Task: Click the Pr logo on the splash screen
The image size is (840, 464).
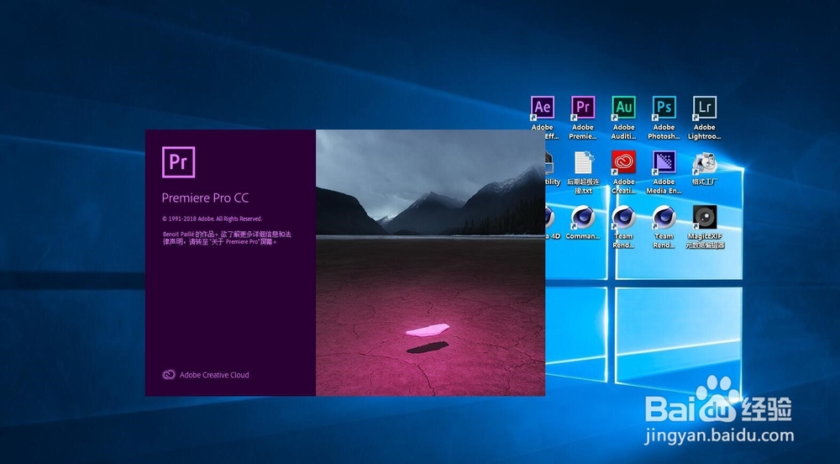Action: 178,161
